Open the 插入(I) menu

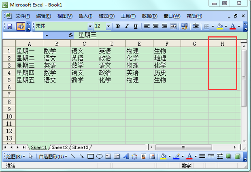[x=85, y=16]
